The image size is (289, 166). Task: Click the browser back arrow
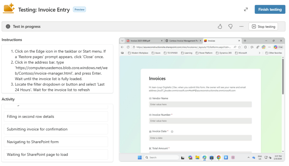(x=122, y=47)
